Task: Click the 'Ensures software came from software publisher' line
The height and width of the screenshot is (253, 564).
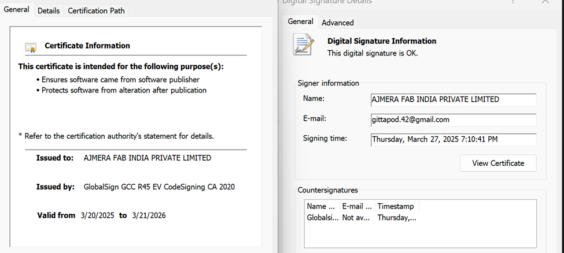Action: (x=120, y=79)
